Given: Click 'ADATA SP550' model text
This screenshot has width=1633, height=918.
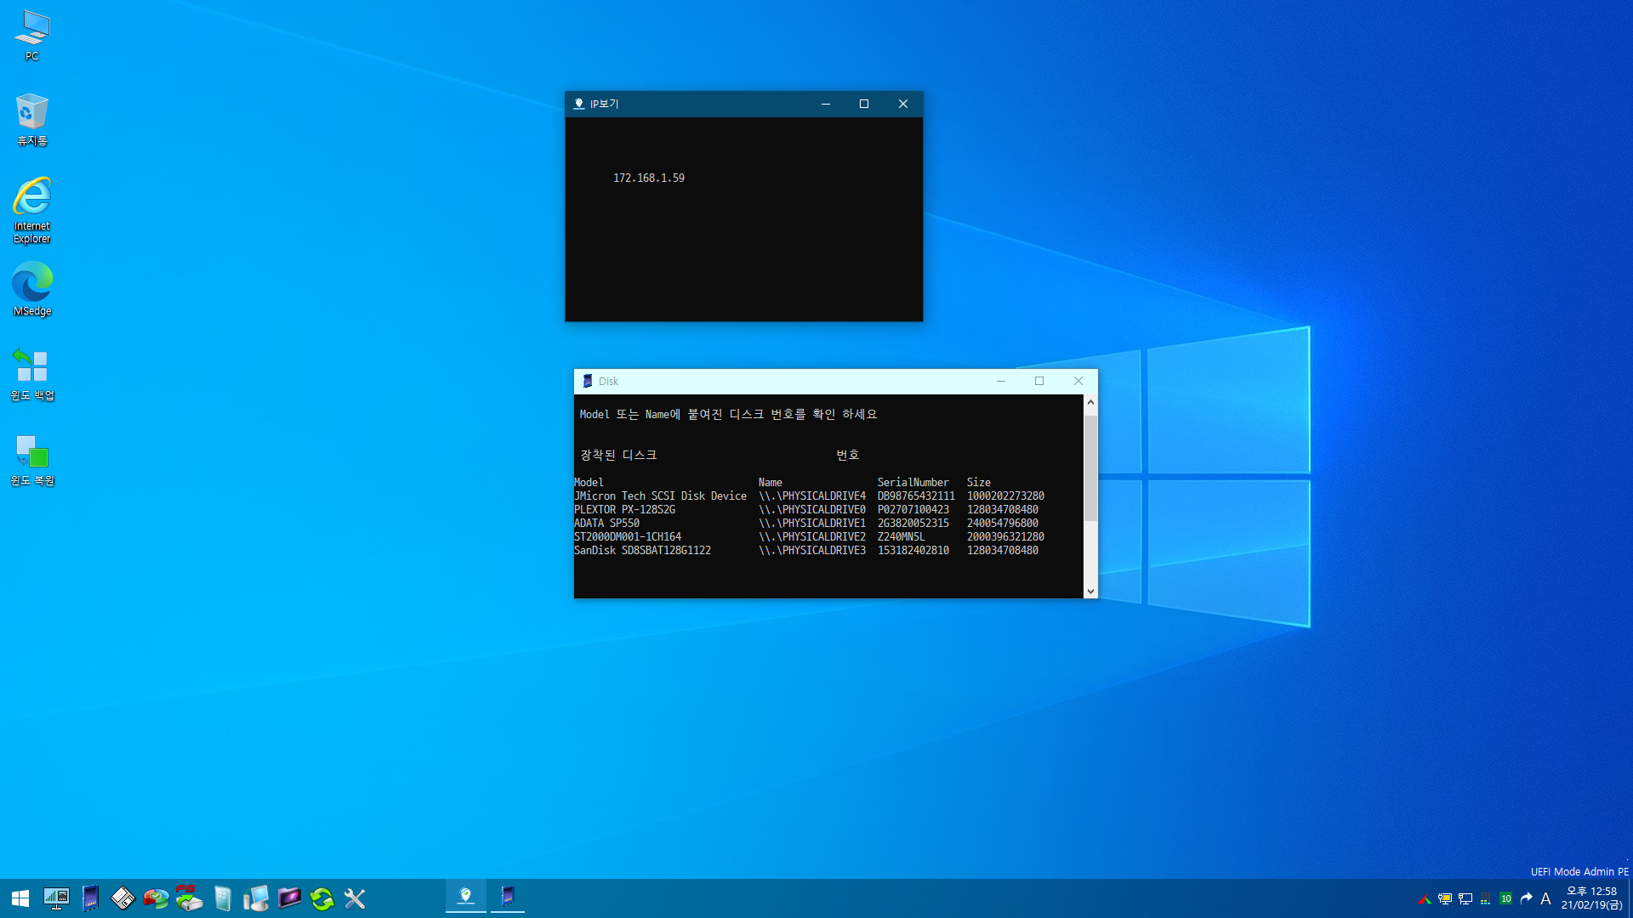Looking at the screenshot, I should 607,524.
